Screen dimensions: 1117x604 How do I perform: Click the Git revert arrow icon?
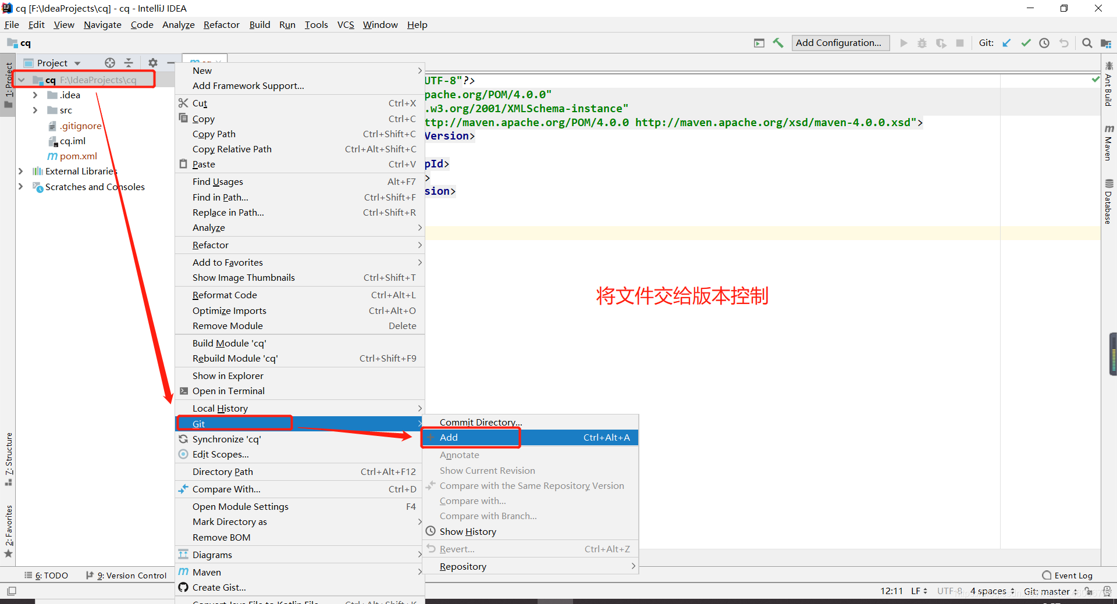(1063, 43)
